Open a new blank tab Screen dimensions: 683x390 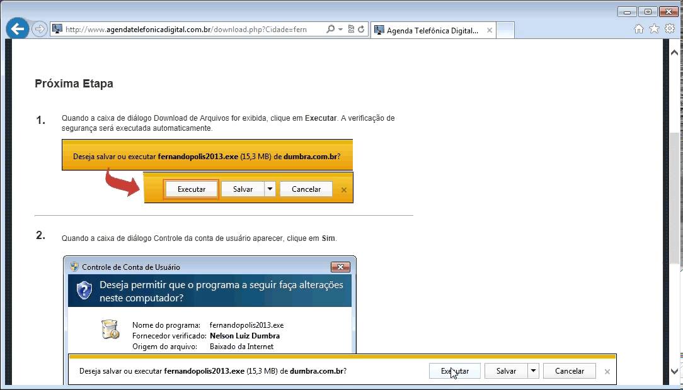pos(505,30)
